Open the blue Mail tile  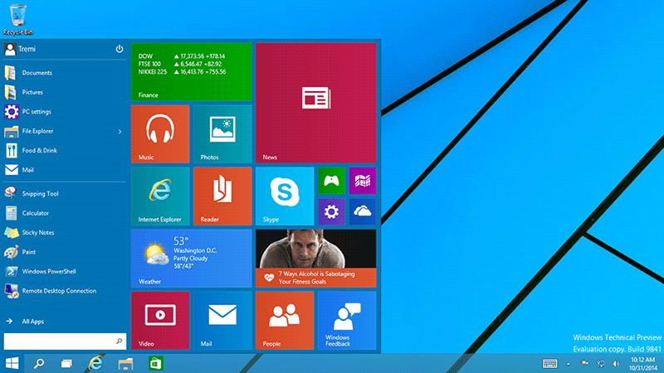point(222,321)
